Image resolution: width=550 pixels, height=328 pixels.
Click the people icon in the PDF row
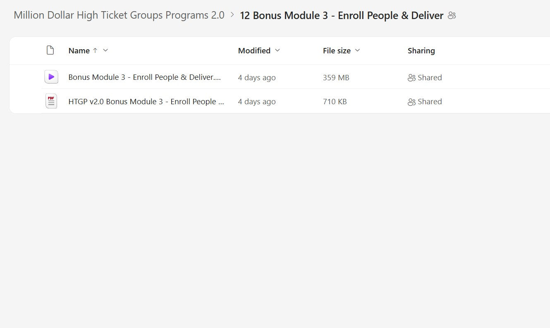tap(411, 102)
